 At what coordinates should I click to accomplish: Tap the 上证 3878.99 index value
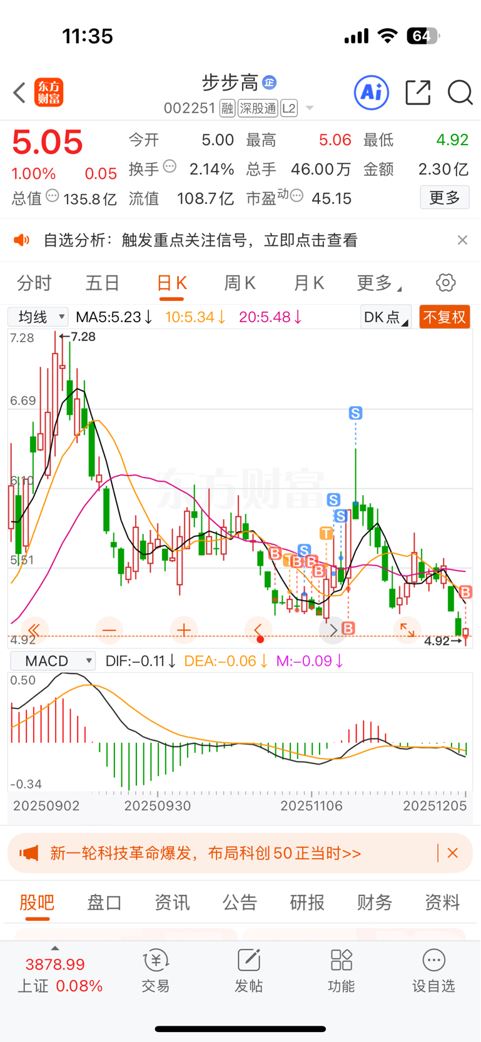point(55,964)
